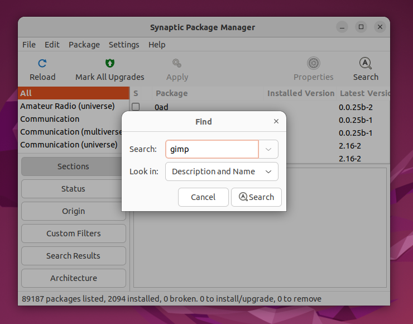The image size is (413, 324).
Task: Show Search Results filter list
Action: (x=74, y=256)
